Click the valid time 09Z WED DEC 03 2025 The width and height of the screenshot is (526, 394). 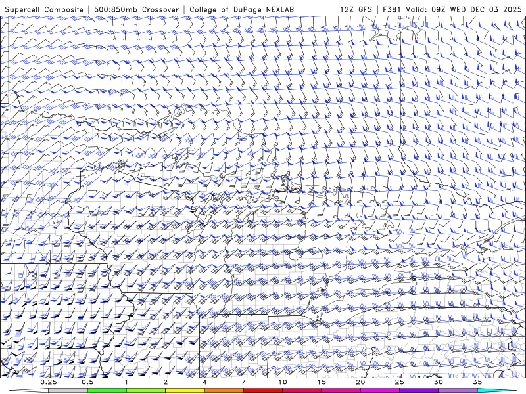[476, 9]
